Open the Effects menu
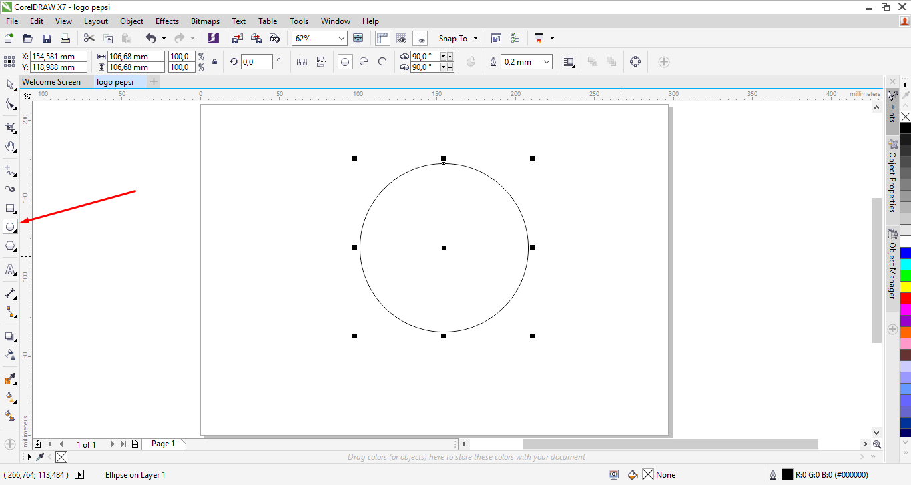Screen dimensions: 911x485 click(167, 21)
